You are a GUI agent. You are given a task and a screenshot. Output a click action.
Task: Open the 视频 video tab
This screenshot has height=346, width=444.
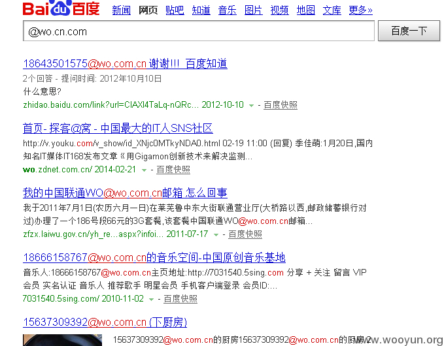pos(279,10)
